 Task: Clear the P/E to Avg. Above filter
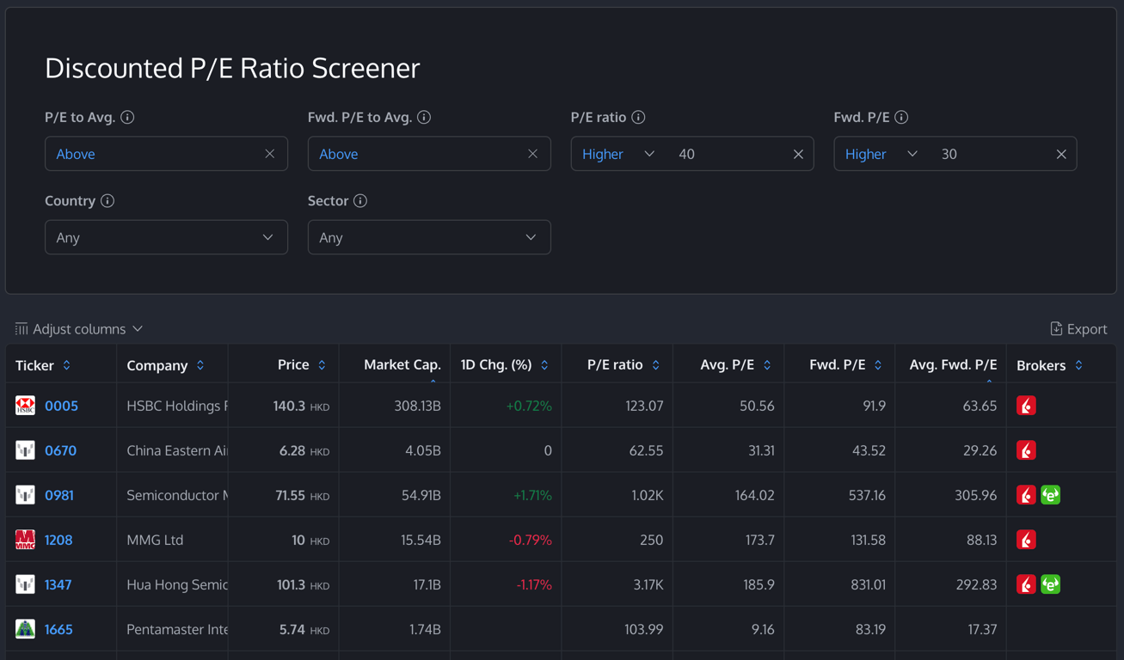point(270,154)
